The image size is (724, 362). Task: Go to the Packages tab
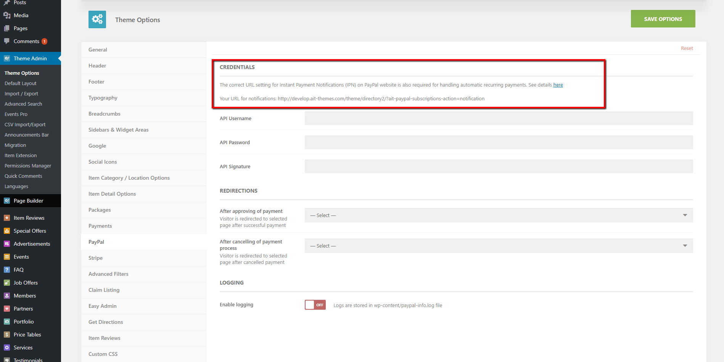click(143, 210)
